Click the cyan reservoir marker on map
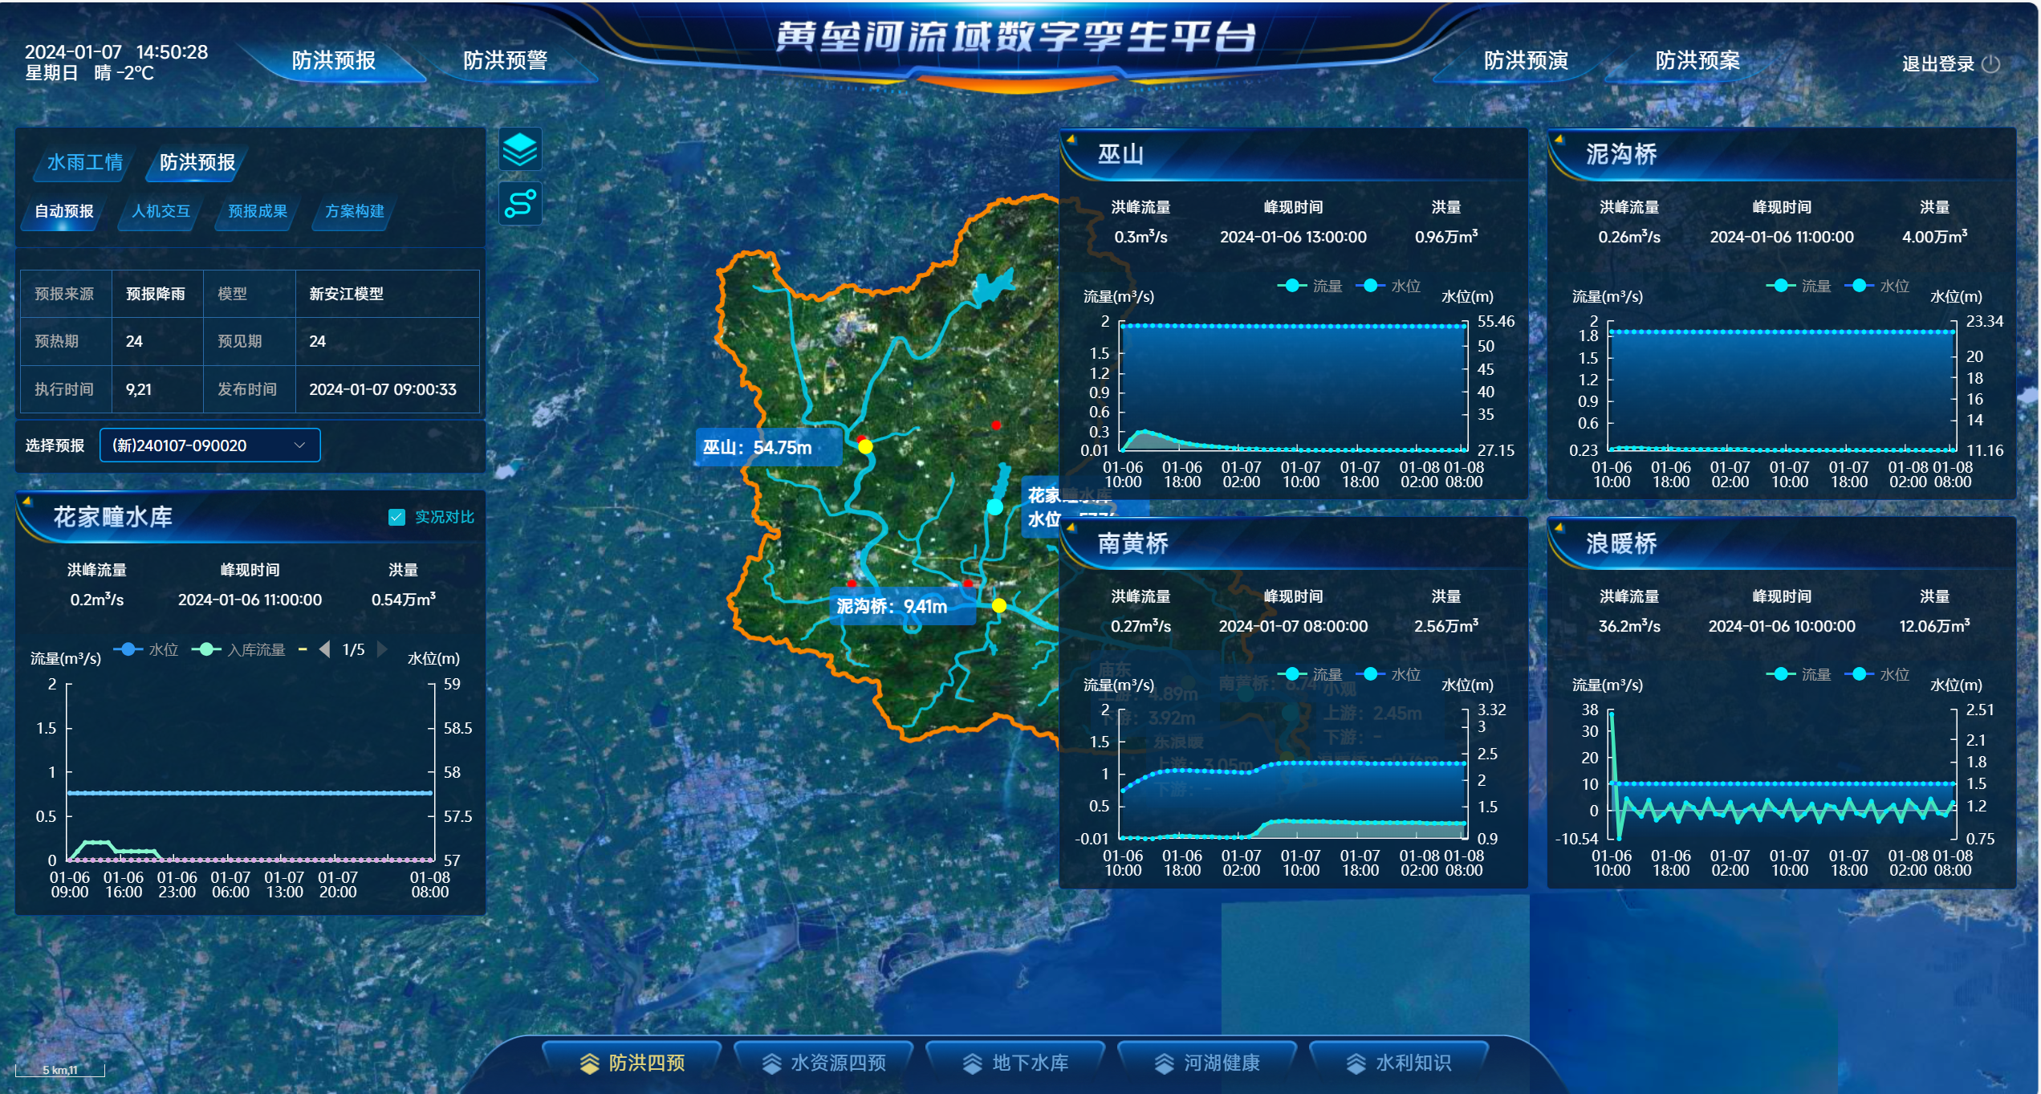 click(995, 506)
